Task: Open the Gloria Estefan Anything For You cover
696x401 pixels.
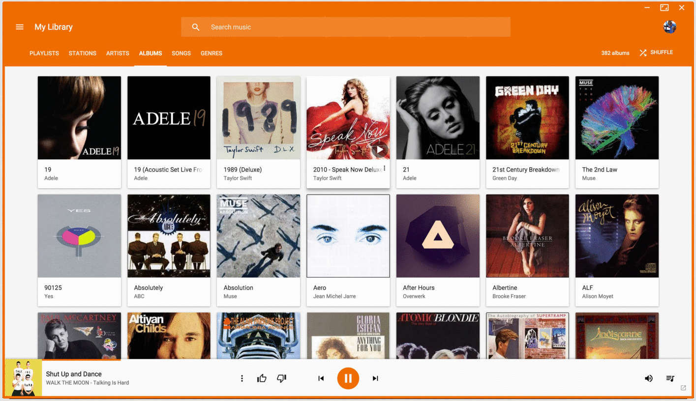Action: click(348, 336)
